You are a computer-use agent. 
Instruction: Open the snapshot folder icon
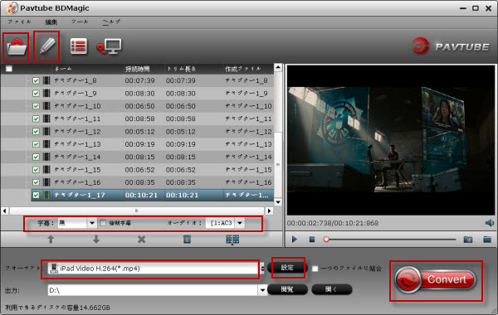487,240
